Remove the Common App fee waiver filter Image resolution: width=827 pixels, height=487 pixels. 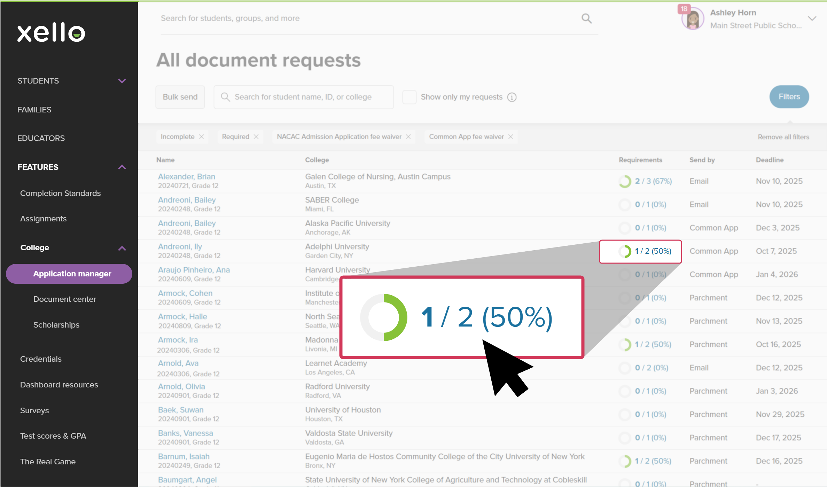510,137
